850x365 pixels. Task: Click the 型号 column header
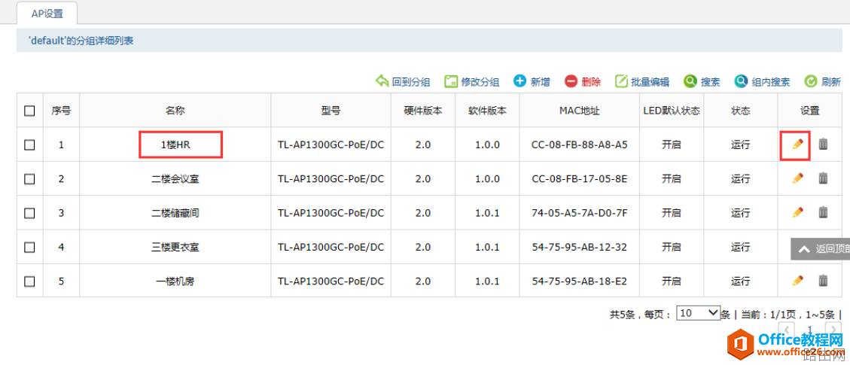click(x=331, y=111)
